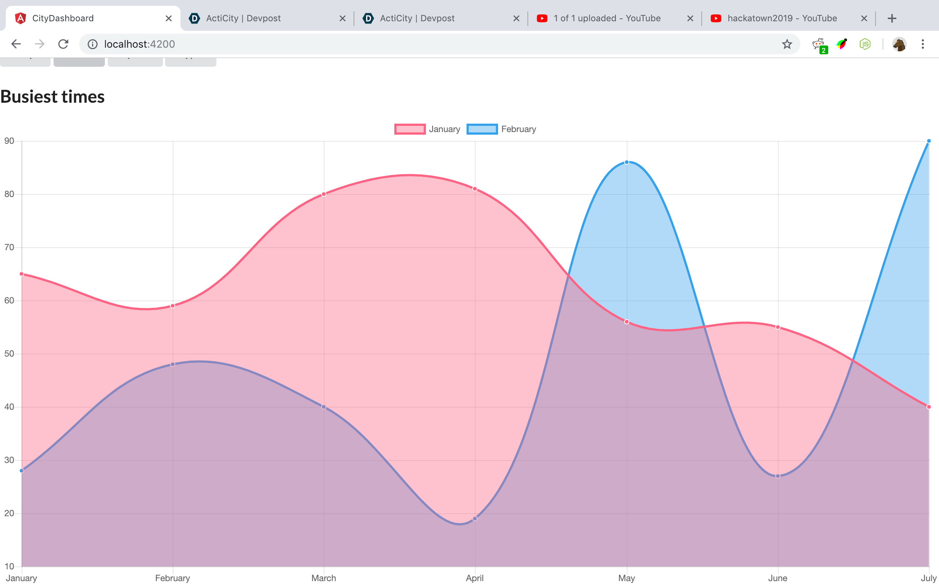
Task: Click February's peak data point at May
Action: pyautogui.click(x=626, y=162)
